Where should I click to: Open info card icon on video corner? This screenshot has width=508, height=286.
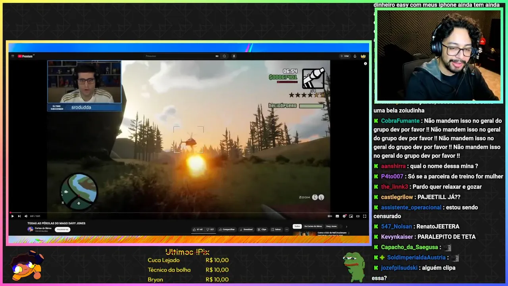365,64
